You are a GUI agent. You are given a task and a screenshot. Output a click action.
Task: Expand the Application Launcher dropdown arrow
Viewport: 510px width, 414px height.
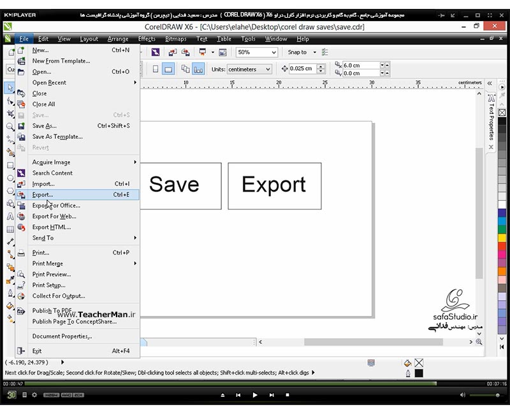(x=213, y=52)
